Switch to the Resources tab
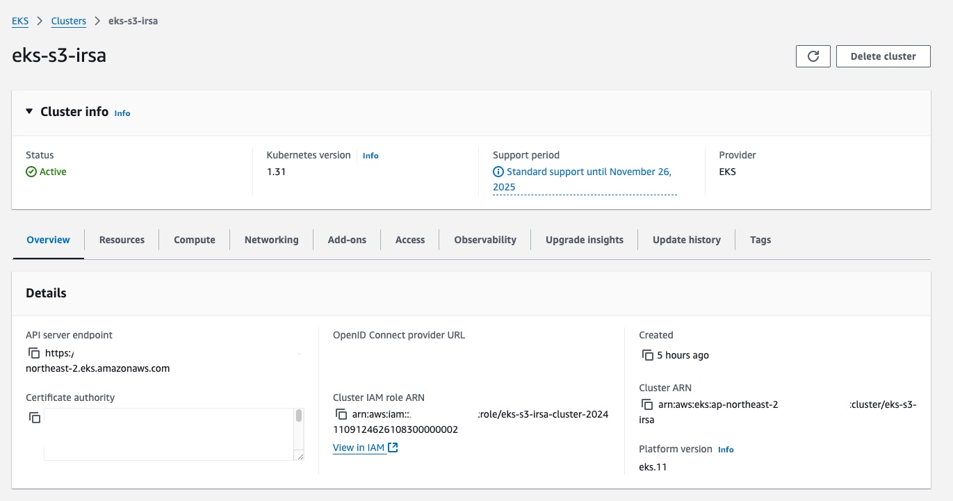The image size is (953, 501). [x=122, y=240]
